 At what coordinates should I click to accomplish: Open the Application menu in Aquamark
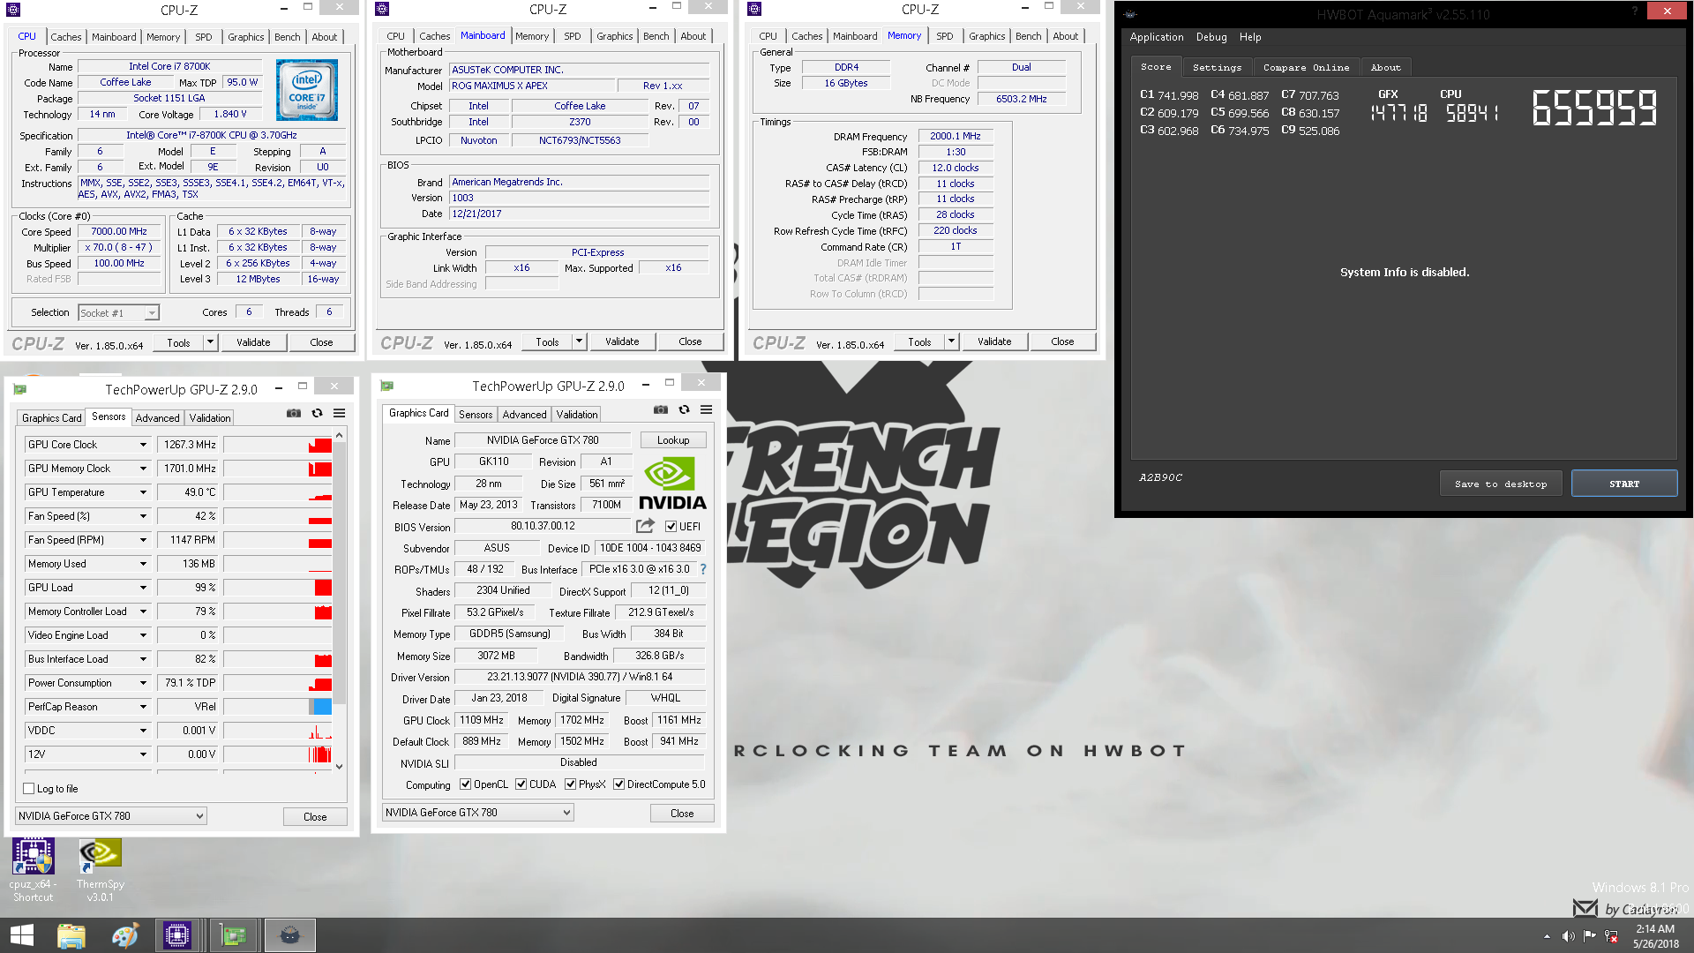1157,37
